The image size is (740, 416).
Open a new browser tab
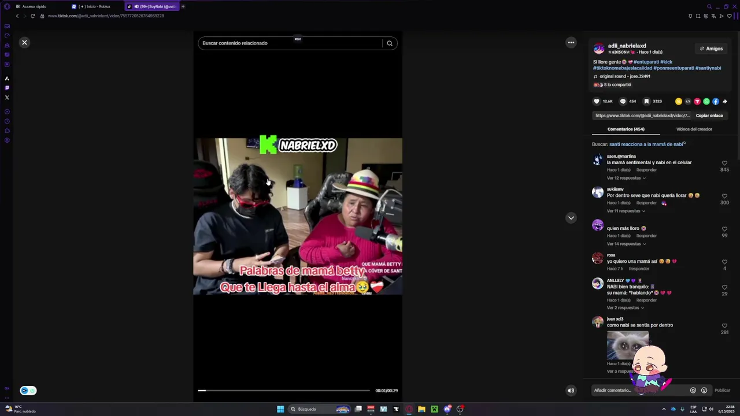coord(183,6)
